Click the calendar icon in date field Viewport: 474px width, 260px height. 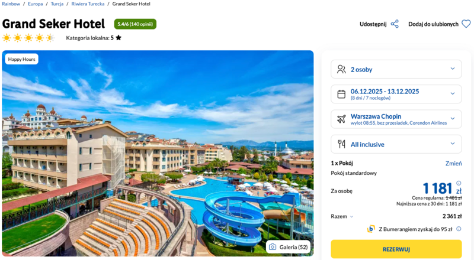coord(341,94)
